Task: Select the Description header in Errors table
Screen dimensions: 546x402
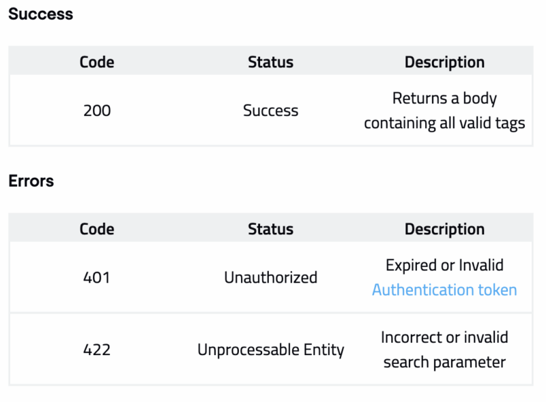Action: tap(444, 229)
